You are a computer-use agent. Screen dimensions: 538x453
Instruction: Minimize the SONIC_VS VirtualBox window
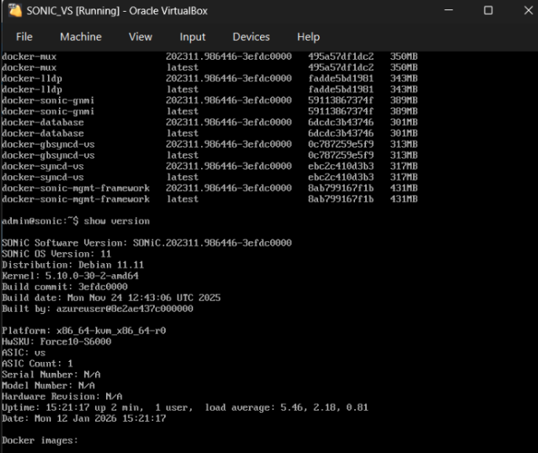pyautogui.click(x=448, y=10)
